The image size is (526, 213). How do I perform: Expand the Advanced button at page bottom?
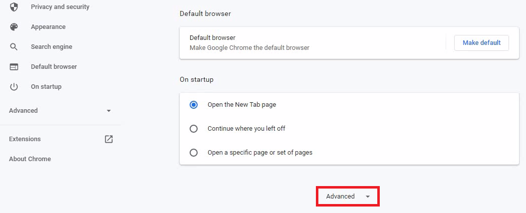348,197
